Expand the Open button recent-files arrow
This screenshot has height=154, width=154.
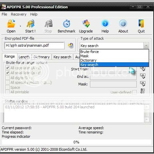[20, 26]
